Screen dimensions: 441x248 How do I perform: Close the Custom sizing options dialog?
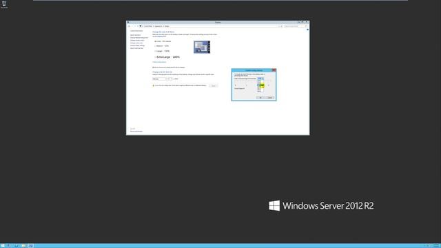pyautogui.click(x=274, y=70)
